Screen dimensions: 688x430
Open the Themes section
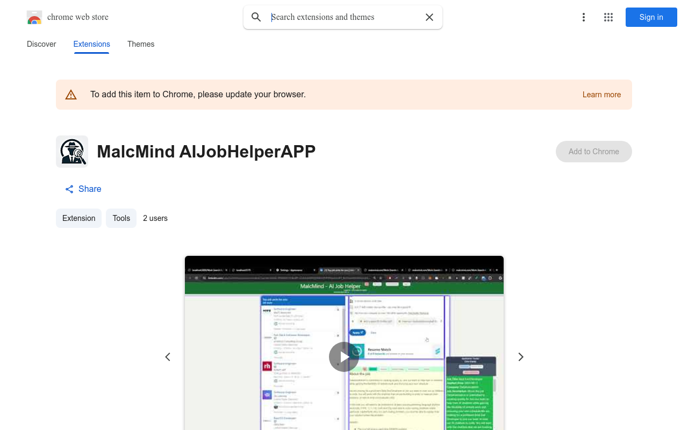coord(141,44)
